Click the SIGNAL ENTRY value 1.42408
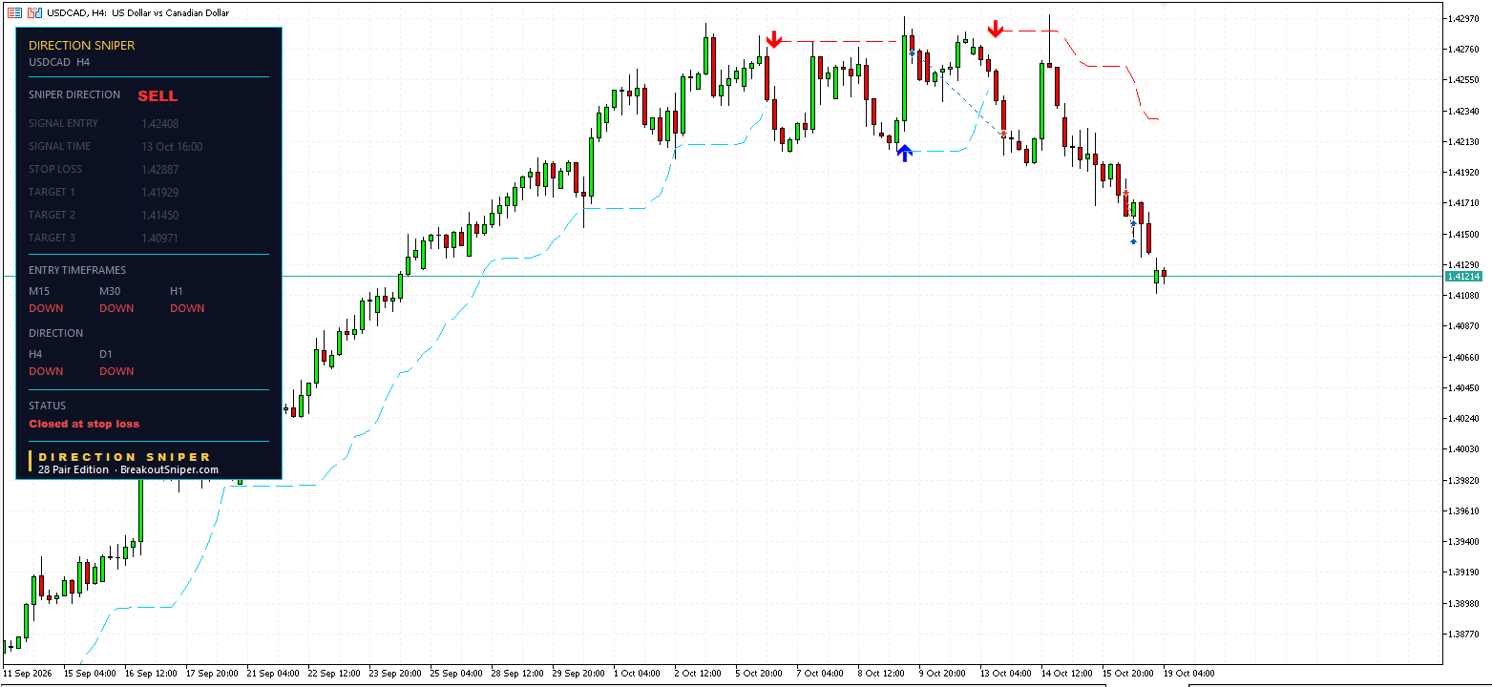This screenshot has width=1492, height=687. 159,123
